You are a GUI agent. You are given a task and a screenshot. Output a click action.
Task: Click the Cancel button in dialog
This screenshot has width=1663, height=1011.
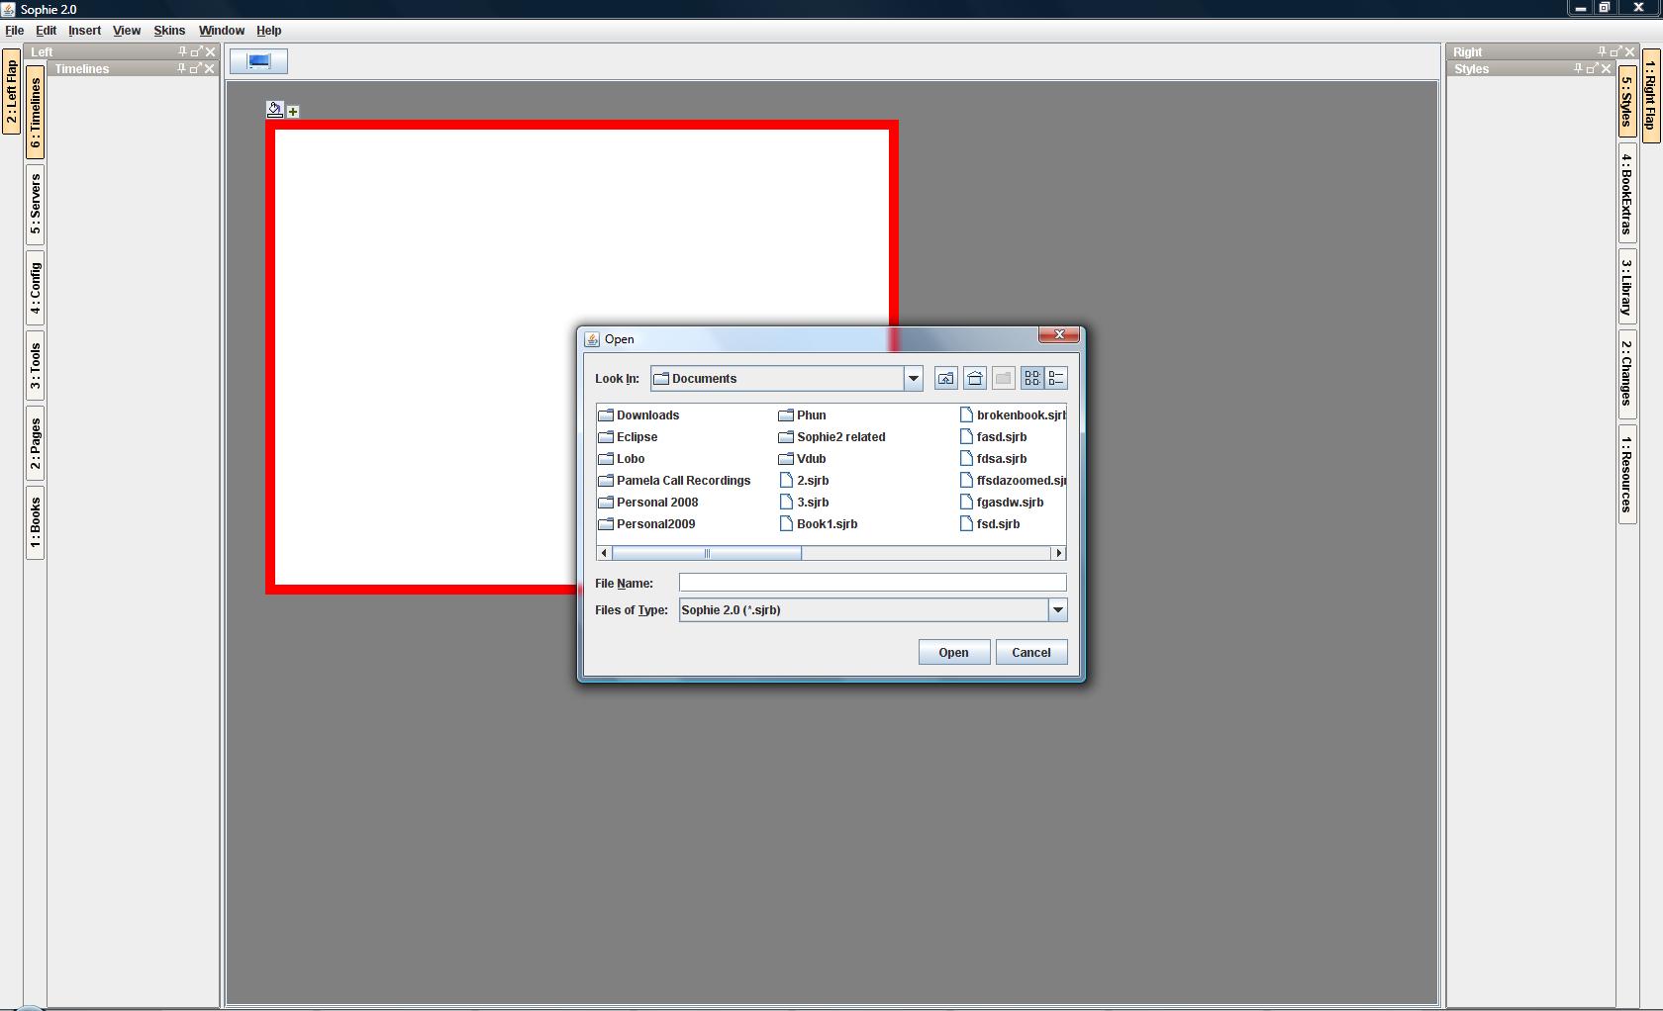[x=1031, y=652]
